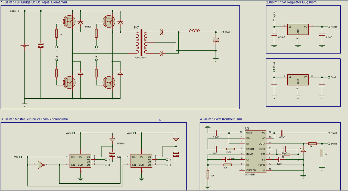Click the '4.Kısım : Pwm Kontrol Kısmı' heading
348x191 pixels.
pos(221,119)
